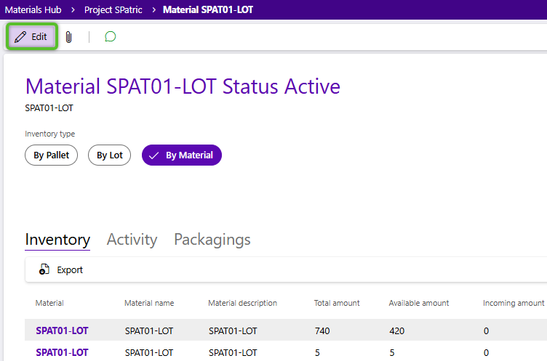The image size is (547, 361).
Task: Go to the Packagings tab
Action: [212, 240]
